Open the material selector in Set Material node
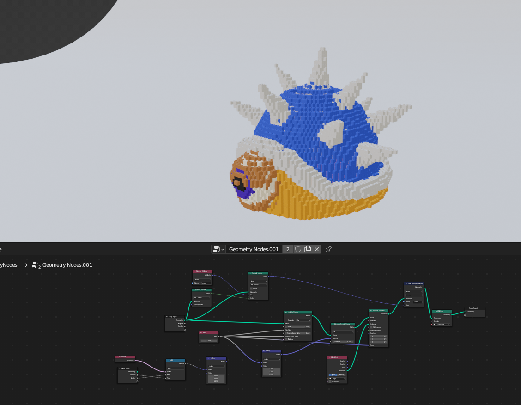This screenshot has height=405, width=521. point(442,325)
